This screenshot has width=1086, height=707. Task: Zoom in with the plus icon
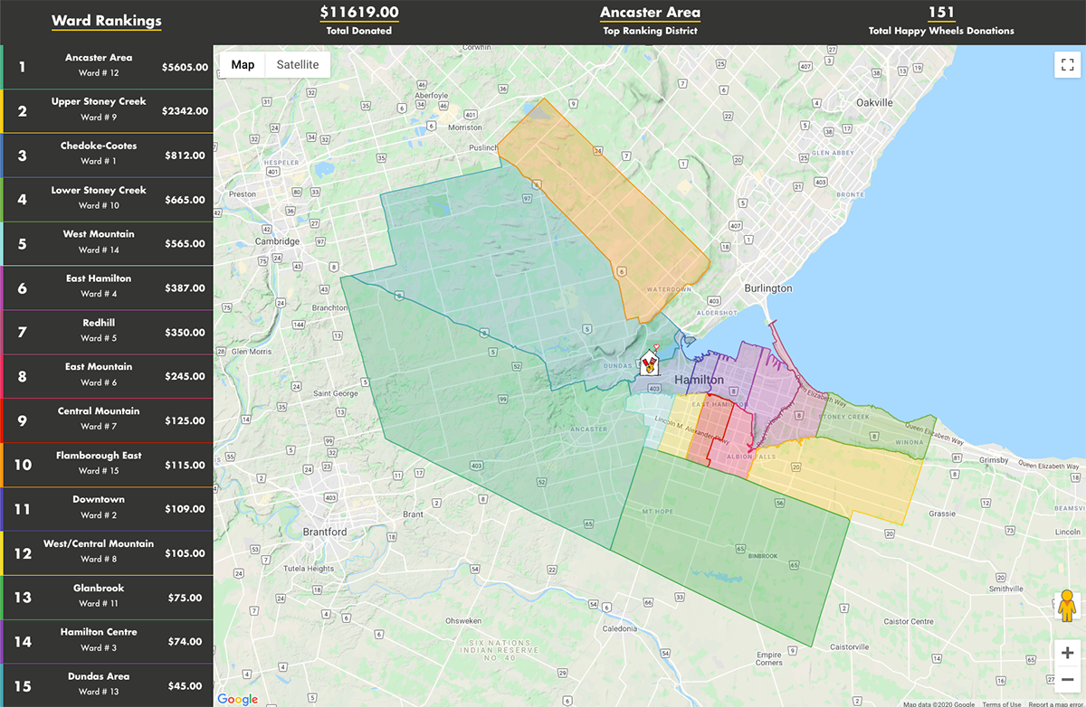(1066, 652)
